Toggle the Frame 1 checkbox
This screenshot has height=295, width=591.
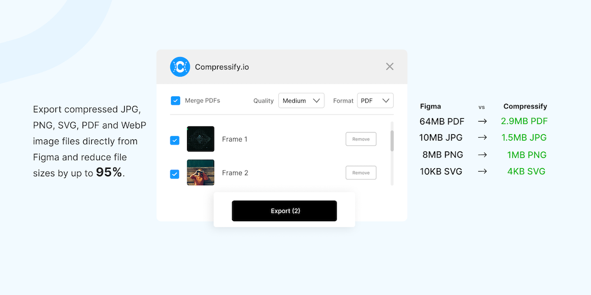[x=174, y=141]
